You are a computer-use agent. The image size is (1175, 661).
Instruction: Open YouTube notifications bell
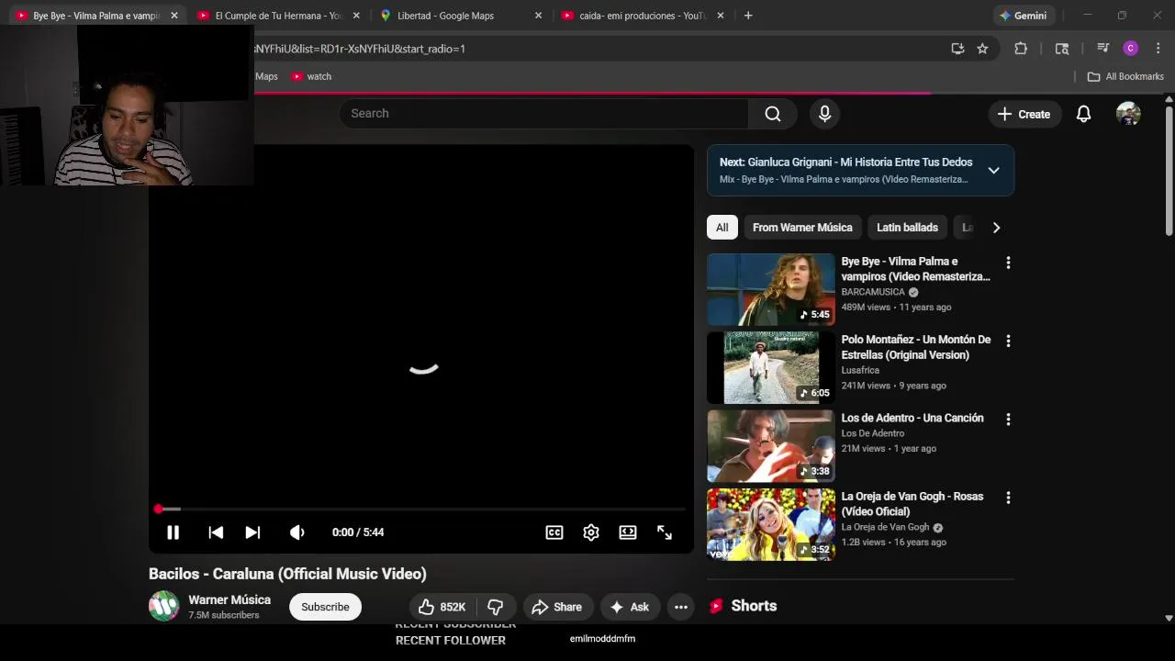(x=1083, y=114)
